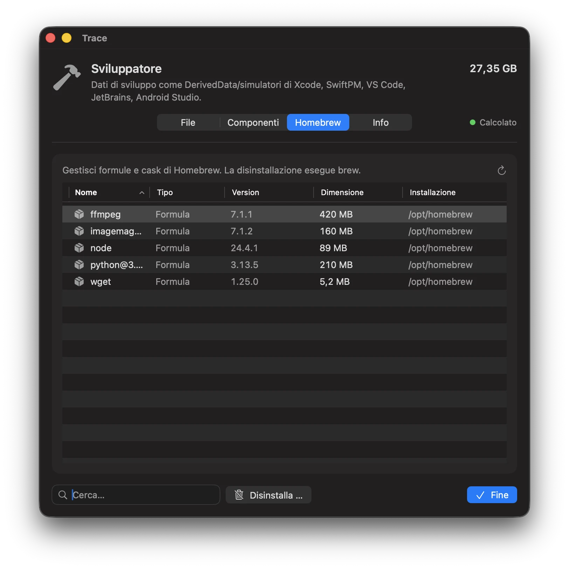Click version 24.4.1 cell
The width and height of the screenshot is (569, 569).
click(x=244, y=248)
